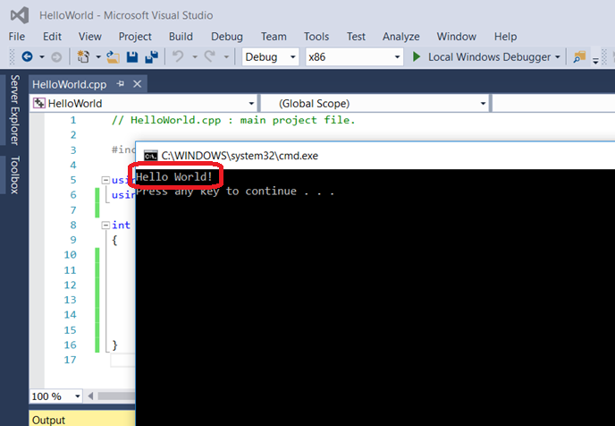Open the Test menu
The image size is (615, 426).
(x=356, y=37)
